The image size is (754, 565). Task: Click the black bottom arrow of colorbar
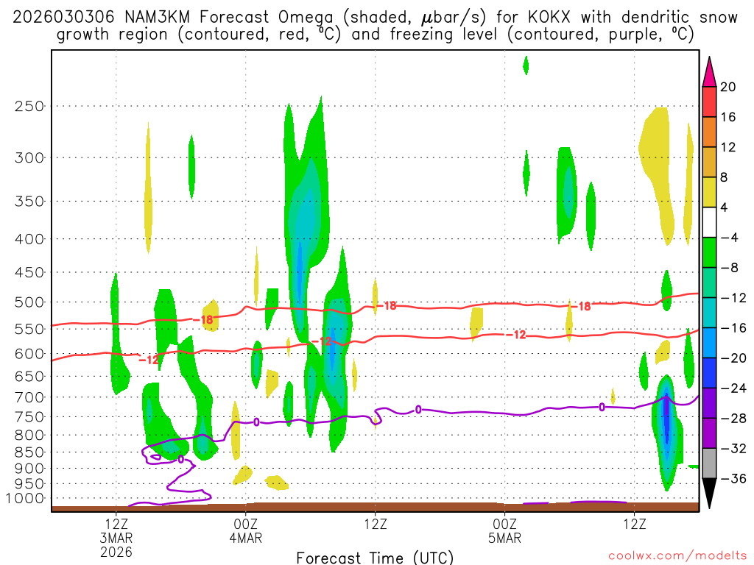709,494
